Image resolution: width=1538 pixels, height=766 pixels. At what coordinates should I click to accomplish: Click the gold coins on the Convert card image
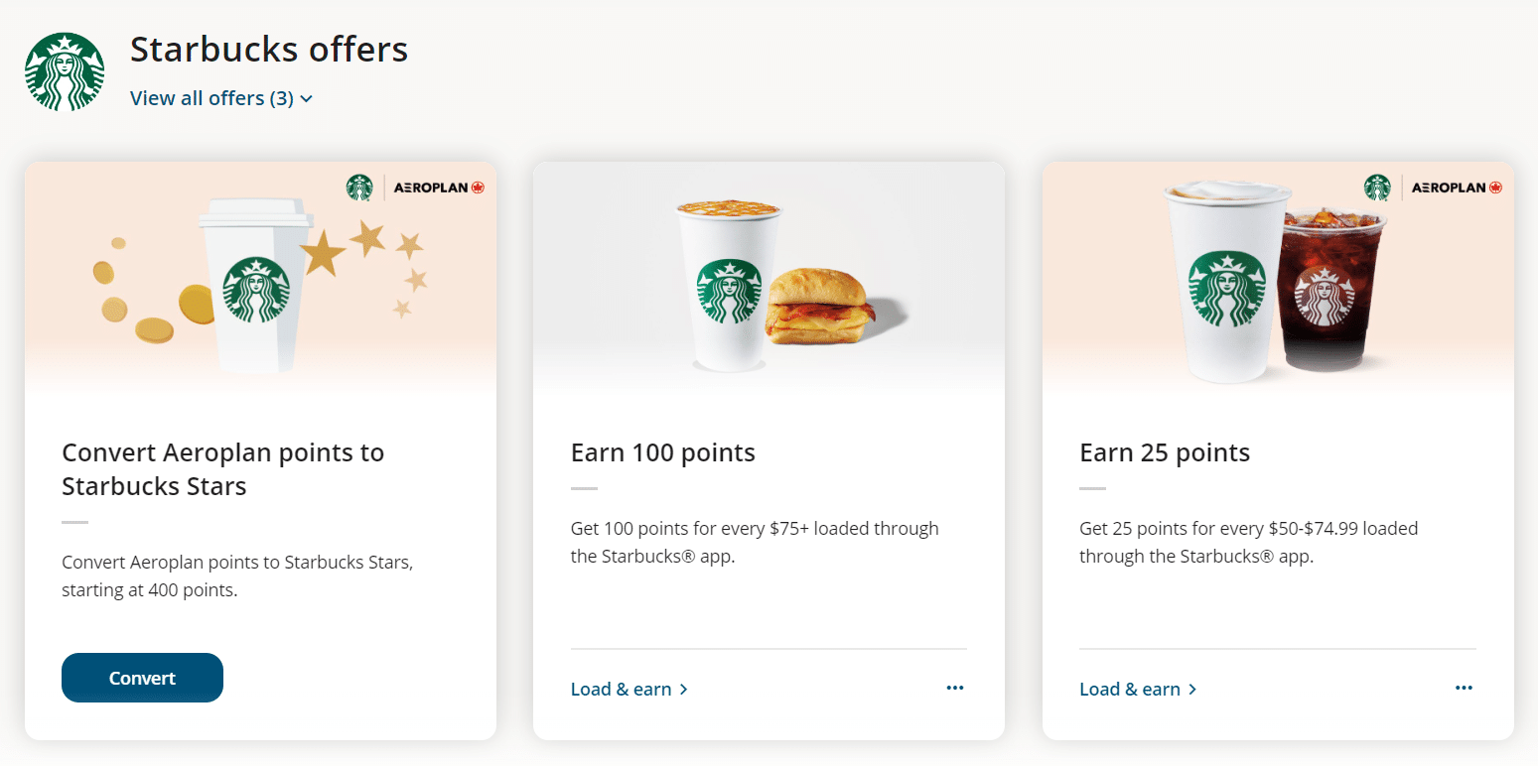click(149, 308)
